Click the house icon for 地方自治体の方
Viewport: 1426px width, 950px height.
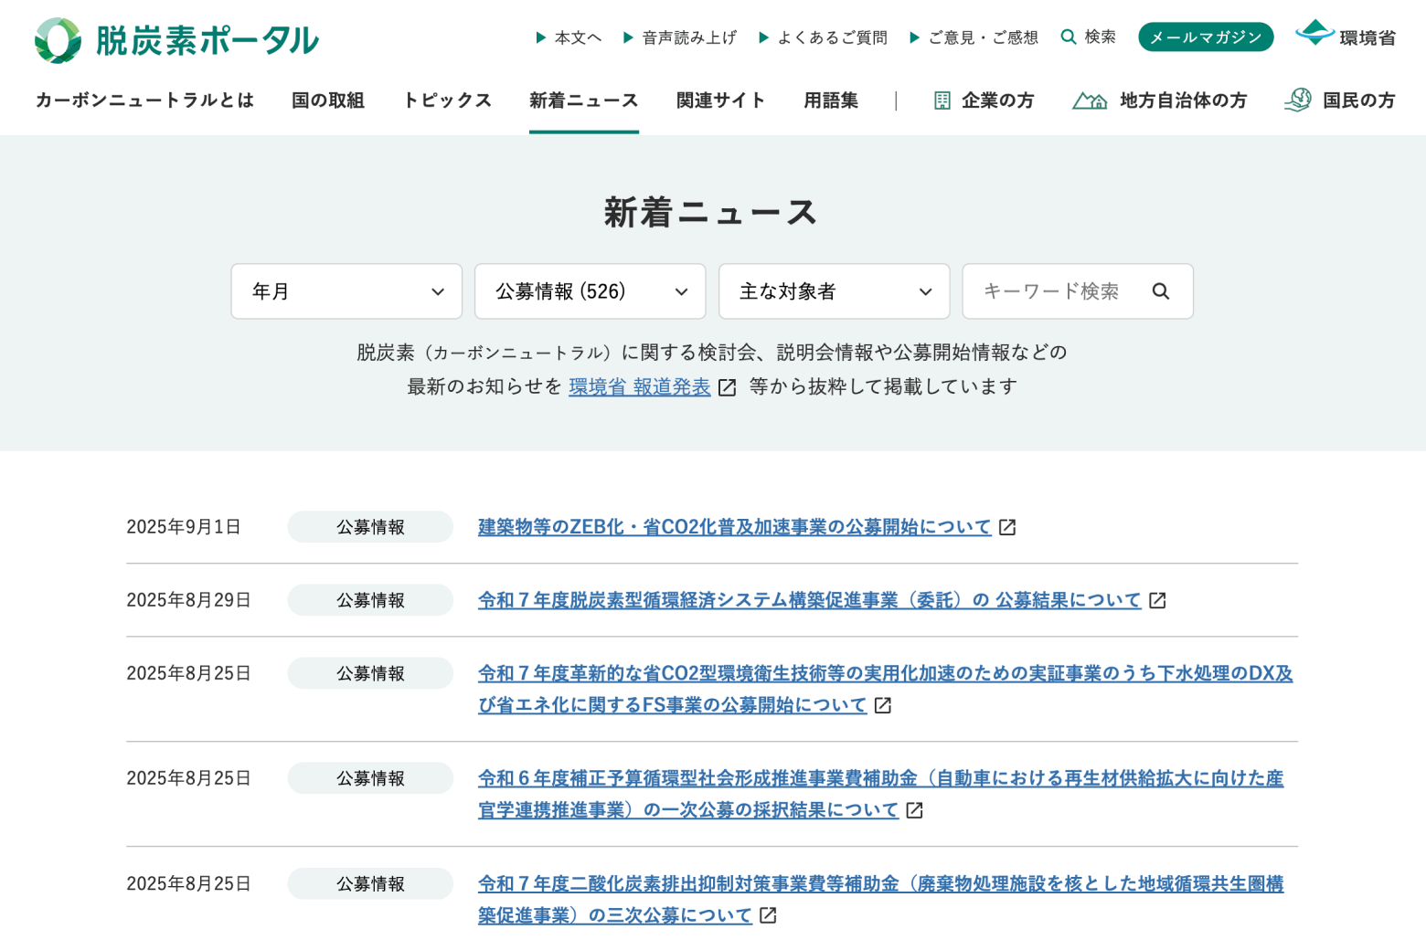(x=1089, y=100)
